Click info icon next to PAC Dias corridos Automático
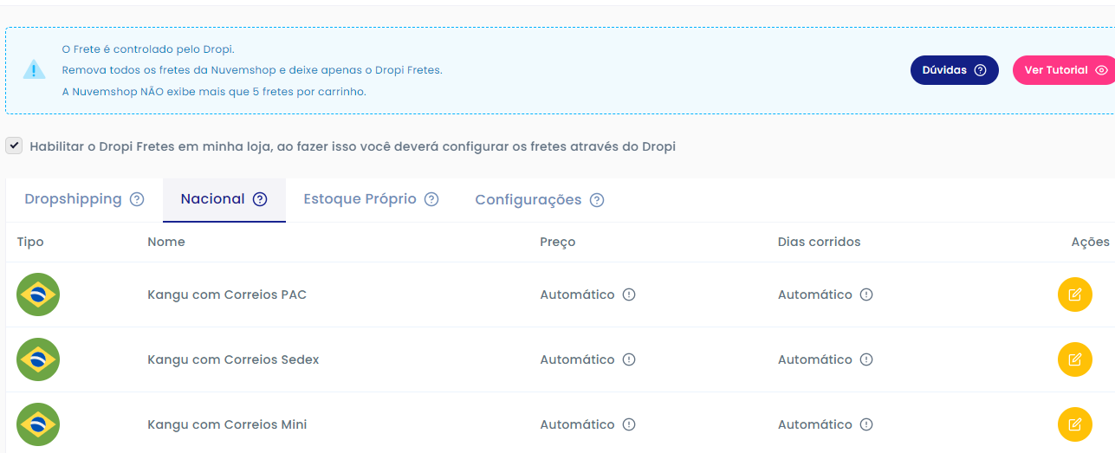1115x453 pixels. [866, 294]
